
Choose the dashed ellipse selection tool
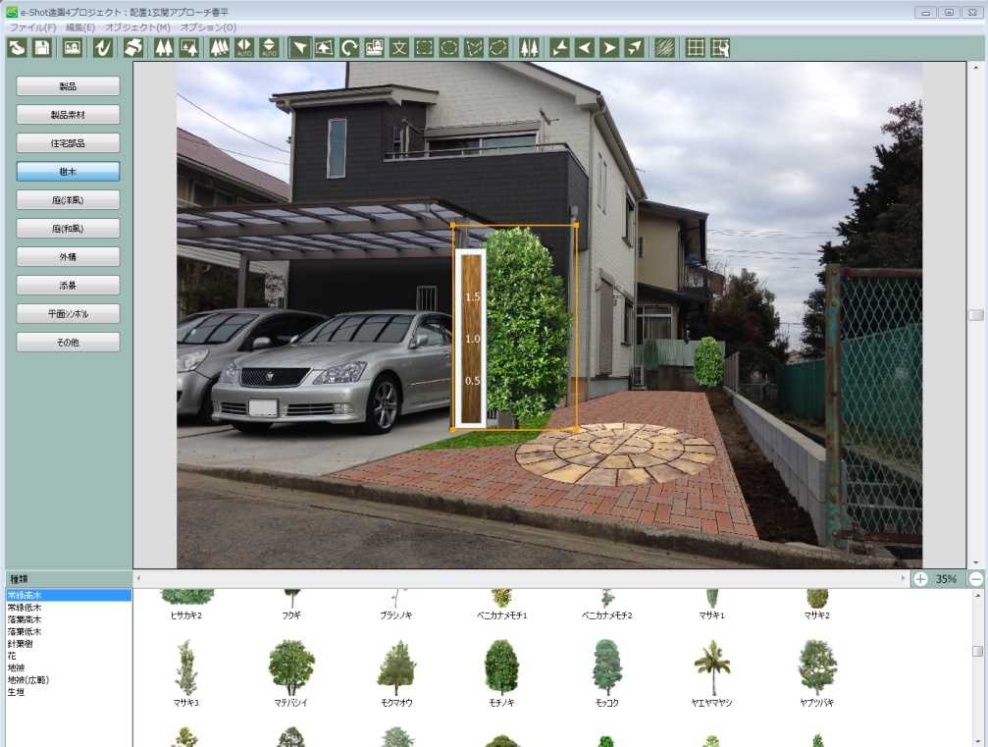448,48
